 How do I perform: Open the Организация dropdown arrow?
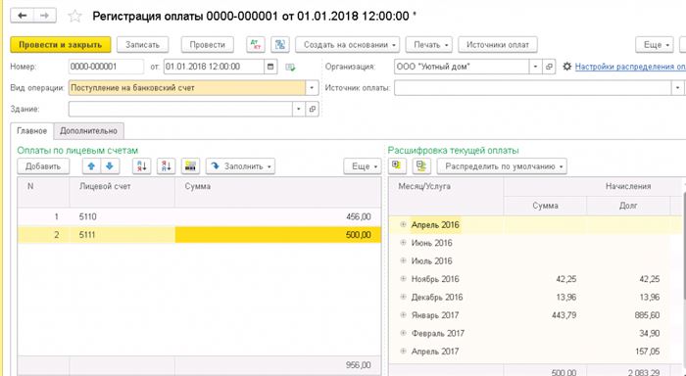(535, 67)
